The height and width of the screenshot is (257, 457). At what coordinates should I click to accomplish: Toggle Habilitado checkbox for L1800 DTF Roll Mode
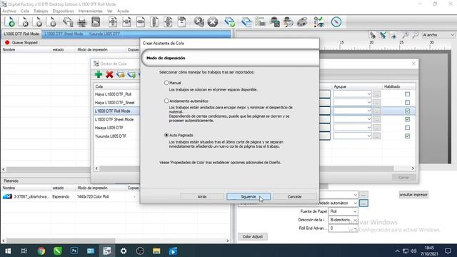pyautogui.click(x=407, y=111)
